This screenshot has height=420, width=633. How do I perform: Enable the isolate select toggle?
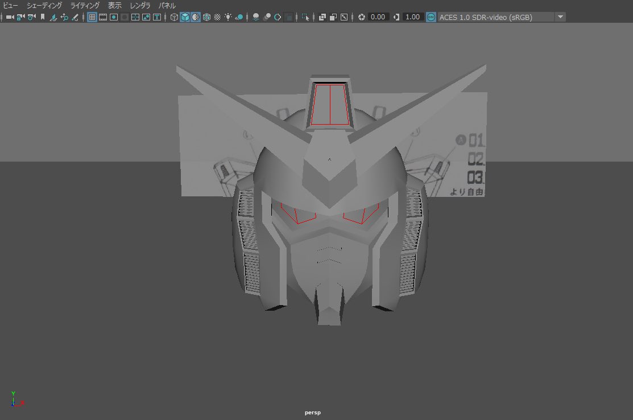pos(305,17)
